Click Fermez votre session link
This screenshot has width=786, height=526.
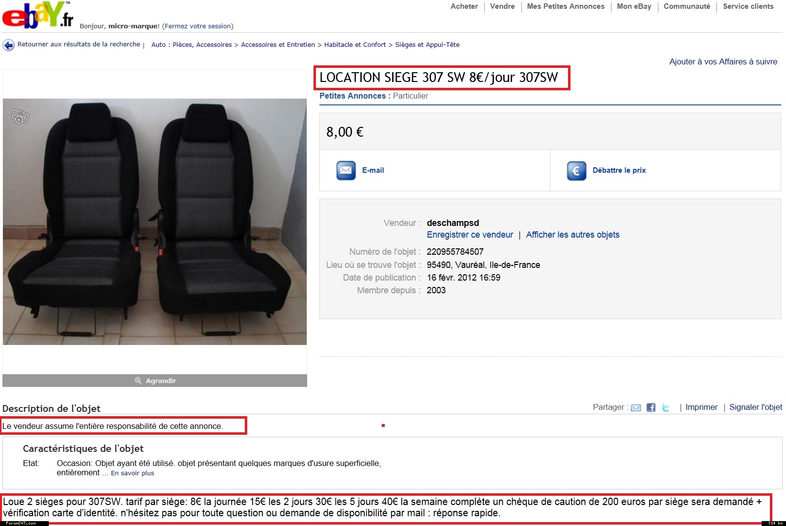[198, 26]
